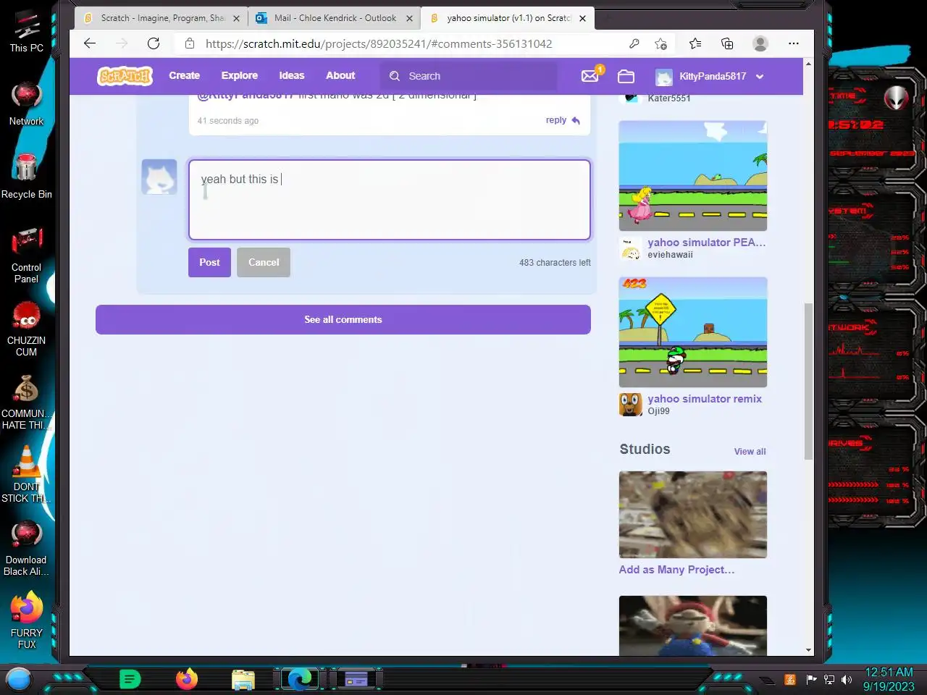
Task: Open Scratch messages envelope icon
Action: 590,75
